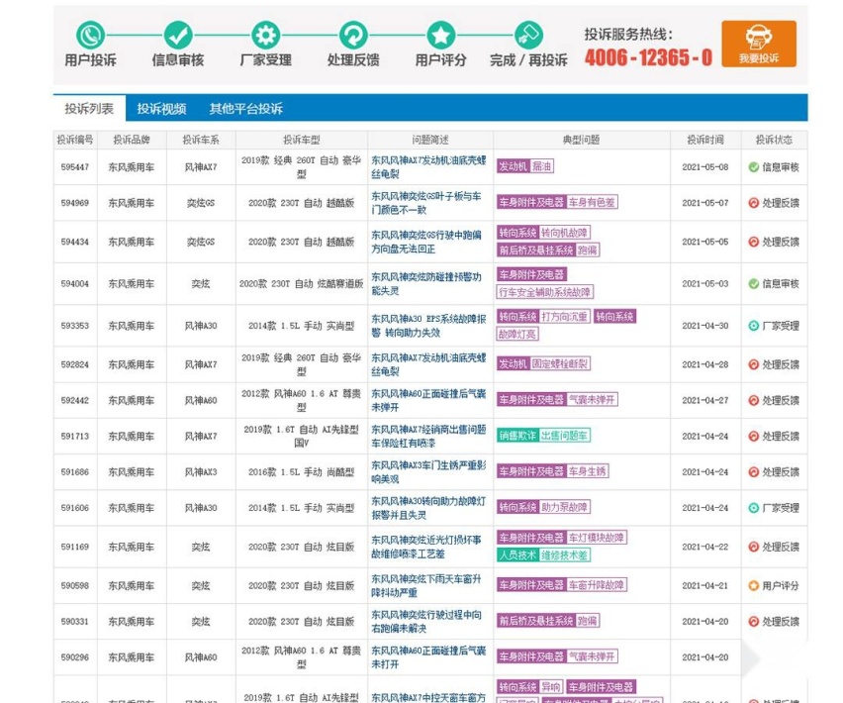Click the phone icon above 用户投诉 step
Viewport: 843px width, 703px height.
90,35
